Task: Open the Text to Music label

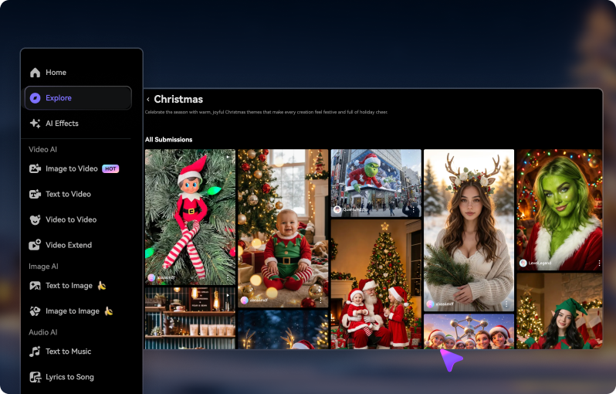Action: point(69,352)
